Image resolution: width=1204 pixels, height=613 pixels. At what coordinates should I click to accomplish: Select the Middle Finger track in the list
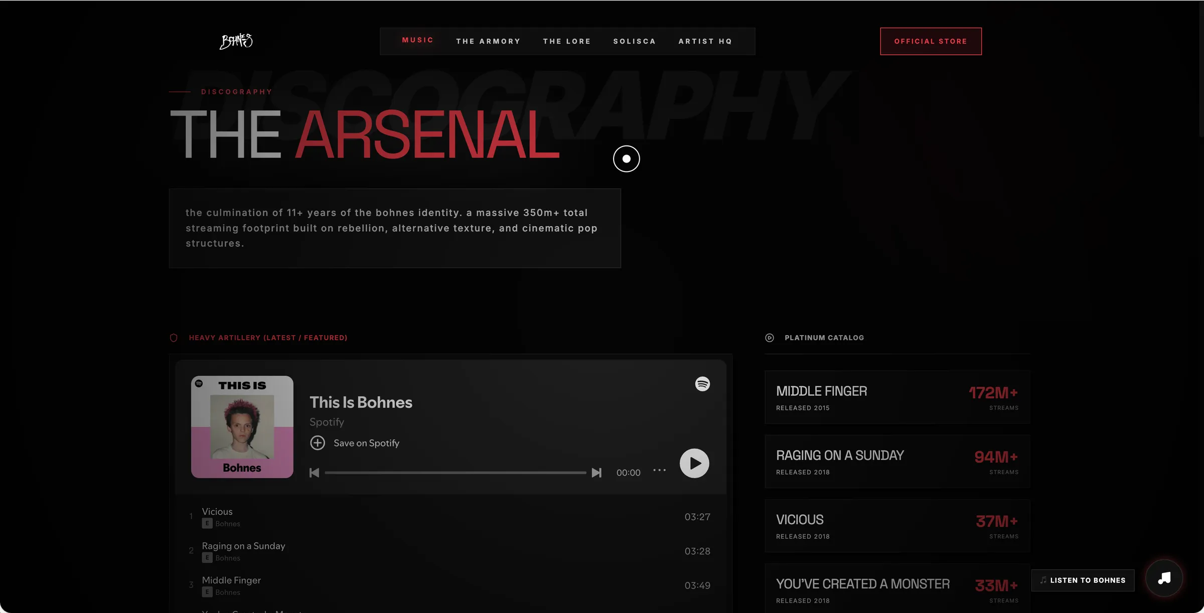[450, 585]
